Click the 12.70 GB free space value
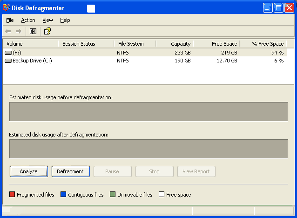This screenshot has height=218, width=297. [227, 61]
